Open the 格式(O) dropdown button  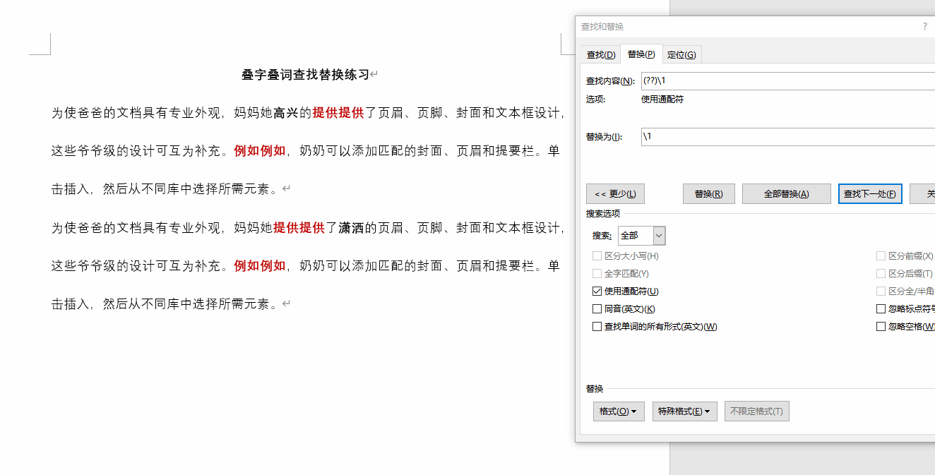click(x=619, y=411)
